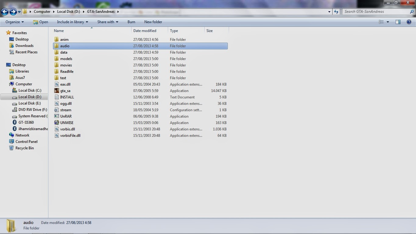Image resolution: width=416 pixels, height=234 pixels.
Task: Open Recent Places in the sidebar
Action: (x=26, y=52)
